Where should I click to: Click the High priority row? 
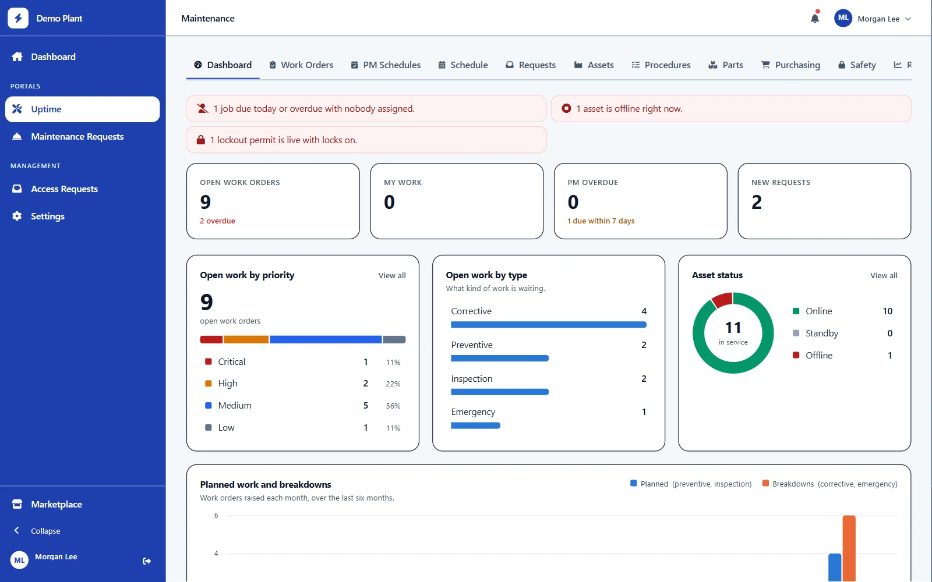(x=303, y=384)
